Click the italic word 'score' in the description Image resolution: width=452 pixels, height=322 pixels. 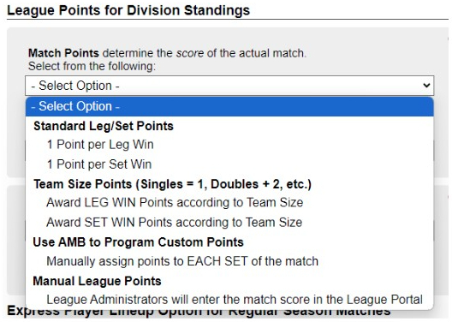click(x=190, y=53)
